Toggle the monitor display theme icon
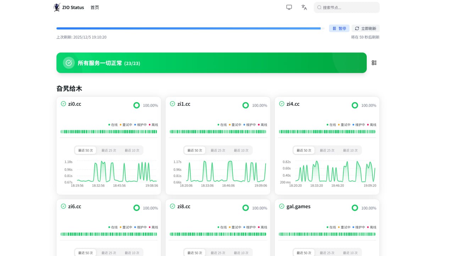Screen dimensions: 454x256 (x=289, y=7)
